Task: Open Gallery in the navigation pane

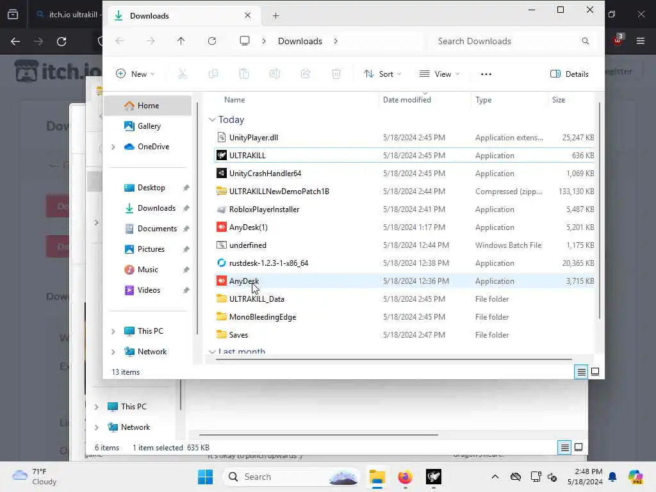Action: pos(148,126)
